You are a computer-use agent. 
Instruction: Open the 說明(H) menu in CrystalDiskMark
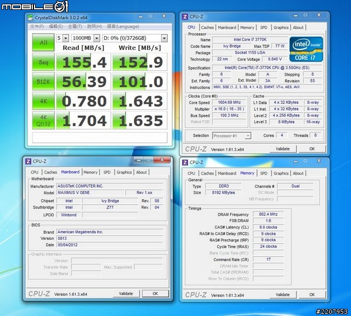point(94,27)
